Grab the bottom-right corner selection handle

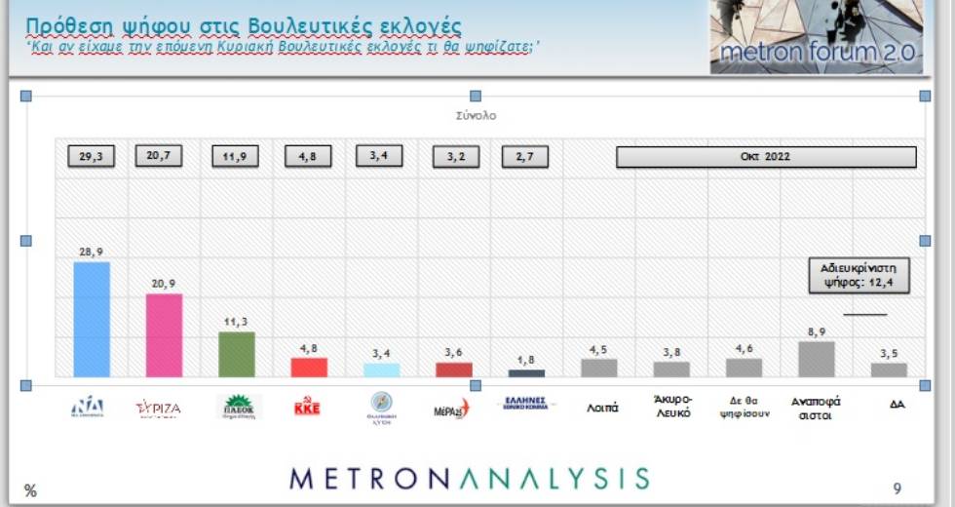pos(925,385)
